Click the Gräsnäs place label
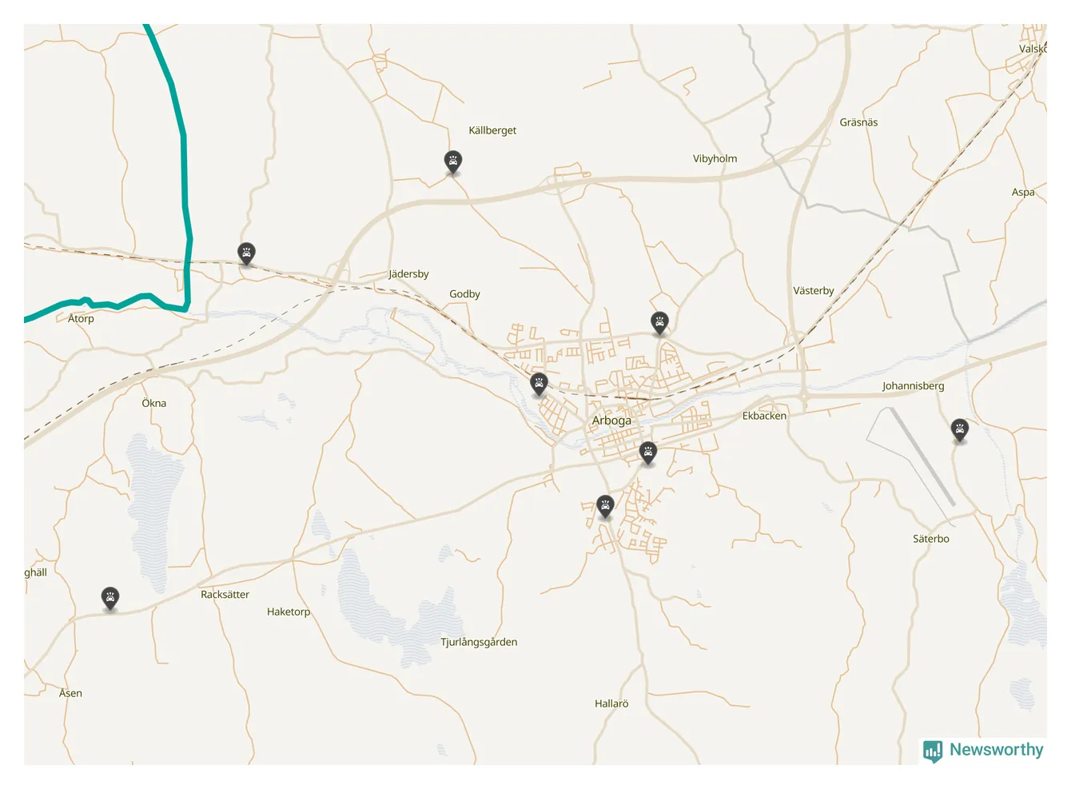Image resolution: width=1071 pixels, height=789 pixels. tap(858, 122)
